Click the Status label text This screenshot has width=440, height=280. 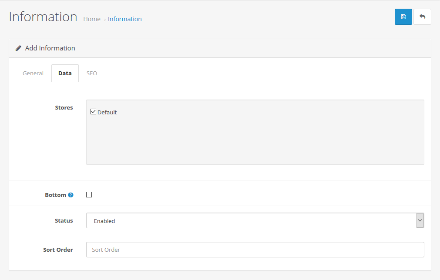click(x=64, y=220)
